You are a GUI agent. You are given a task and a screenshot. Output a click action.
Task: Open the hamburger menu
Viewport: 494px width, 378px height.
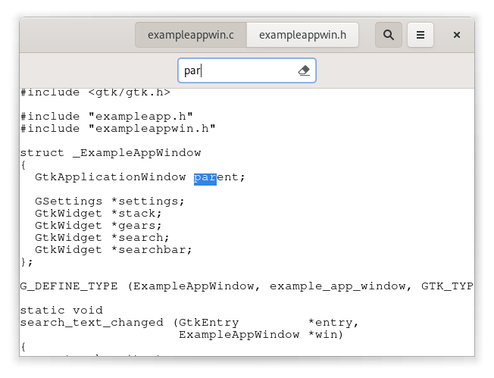click(421, 35)
